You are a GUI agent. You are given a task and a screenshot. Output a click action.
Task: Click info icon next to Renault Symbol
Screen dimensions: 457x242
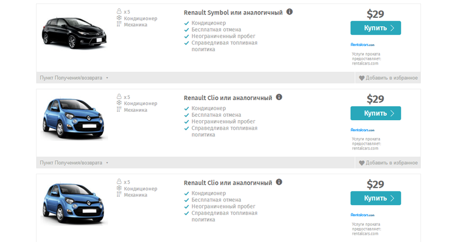290,12
